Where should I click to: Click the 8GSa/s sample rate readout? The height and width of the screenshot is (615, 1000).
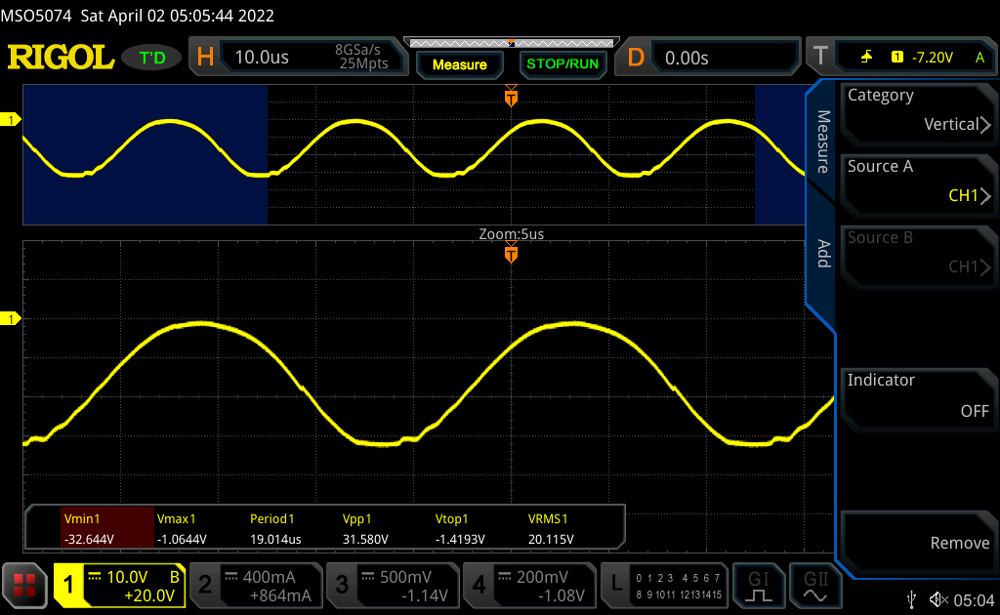pos(357,50)
